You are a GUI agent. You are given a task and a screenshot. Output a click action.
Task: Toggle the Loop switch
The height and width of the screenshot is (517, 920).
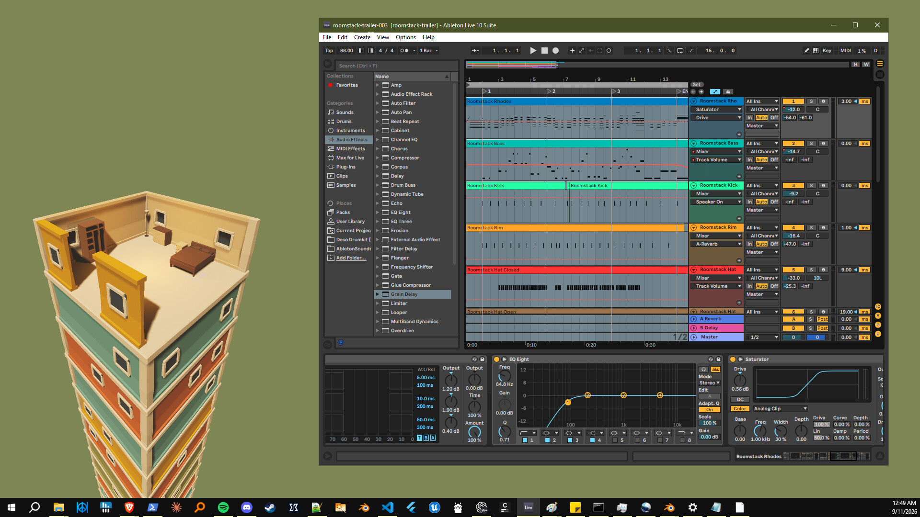[680, 51]
